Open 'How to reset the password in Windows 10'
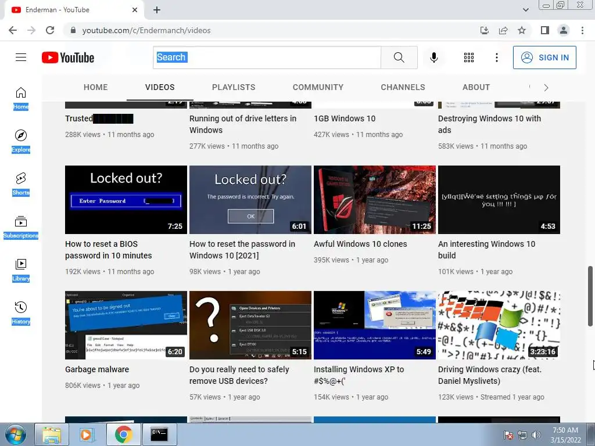 point(242,250)
